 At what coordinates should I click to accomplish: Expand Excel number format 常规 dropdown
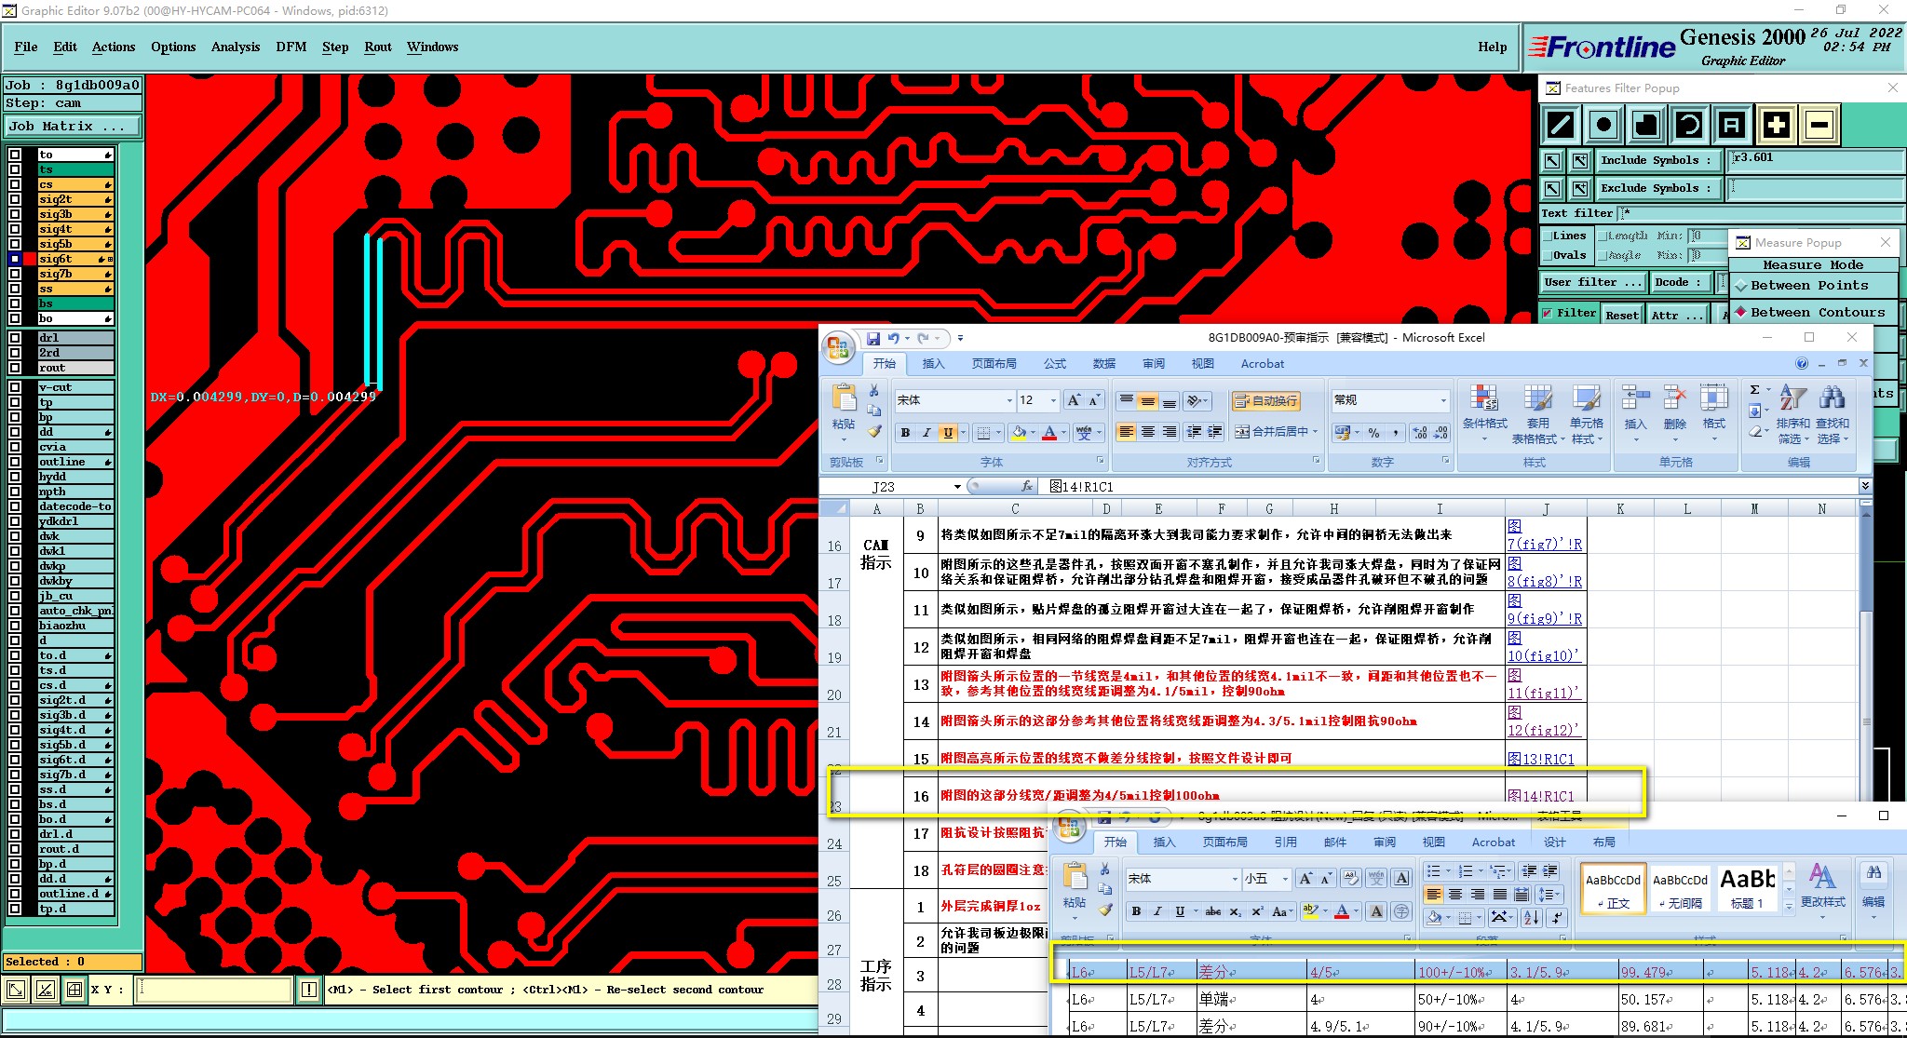[1443, 400]
